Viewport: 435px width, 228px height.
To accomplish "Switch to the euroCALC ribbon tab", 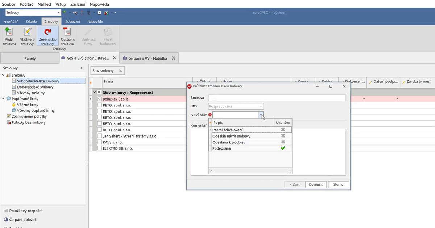I will pyautogui.click(x=11, y=21).
